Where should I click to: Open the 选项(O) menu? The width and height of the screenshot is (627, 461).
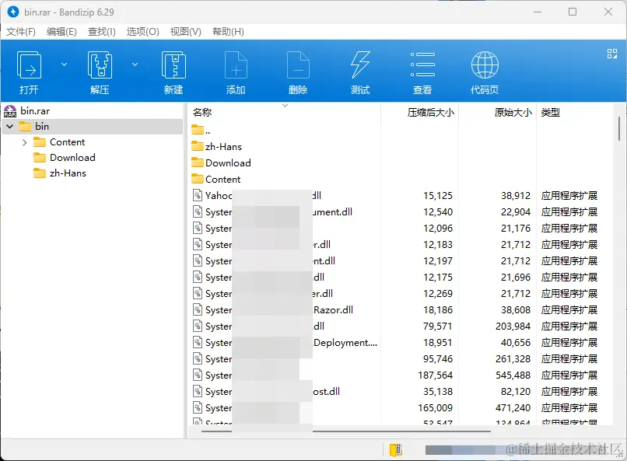click(x=143, y=32)
